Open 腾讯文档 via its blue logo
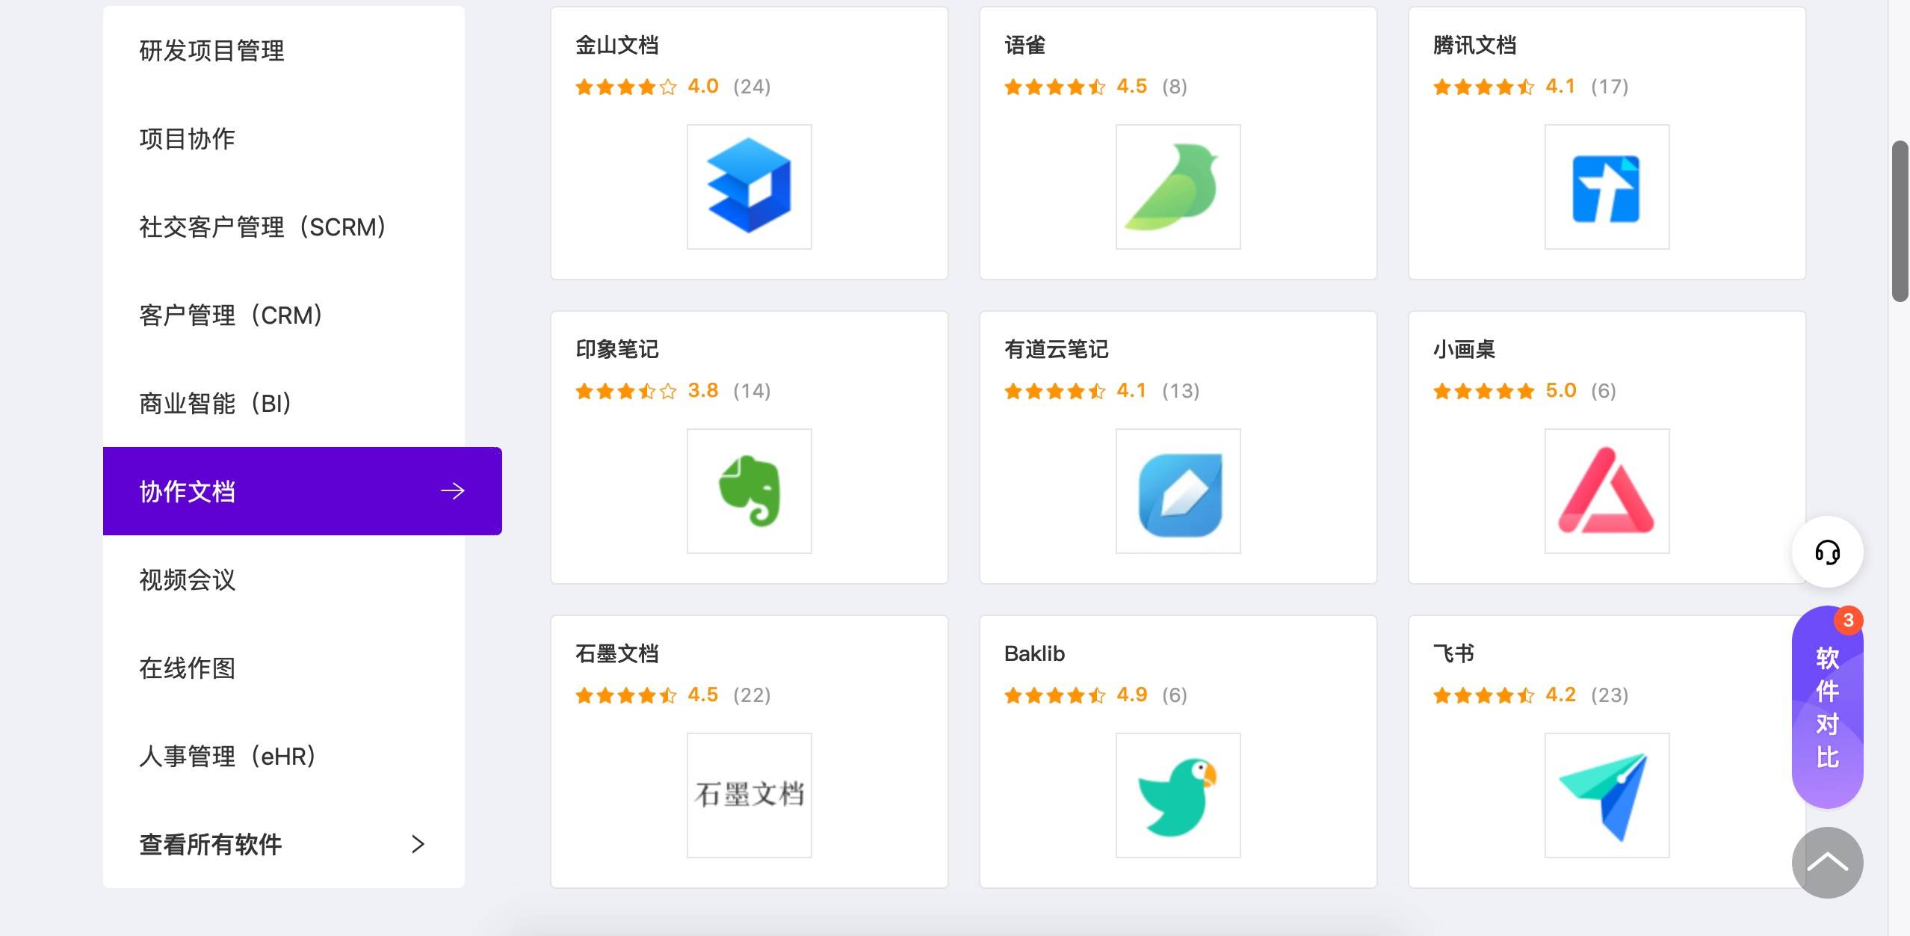 [1605, 185]
